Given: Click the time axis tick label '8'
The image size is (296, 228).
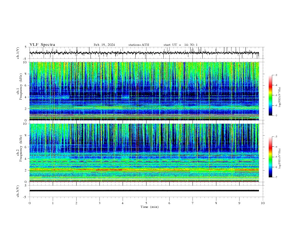Looking at the screenshot, I should pos(216,203).
